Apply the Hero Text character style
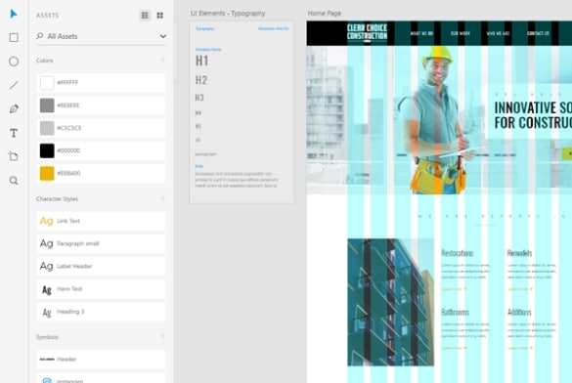572x383 pixels. [x=101, y=289]
